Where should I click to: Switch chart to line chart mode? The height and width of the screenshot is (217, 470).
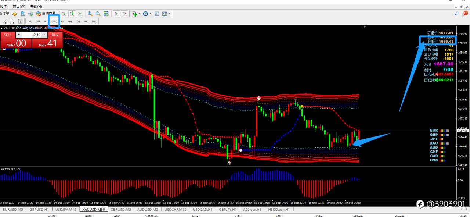80,14
